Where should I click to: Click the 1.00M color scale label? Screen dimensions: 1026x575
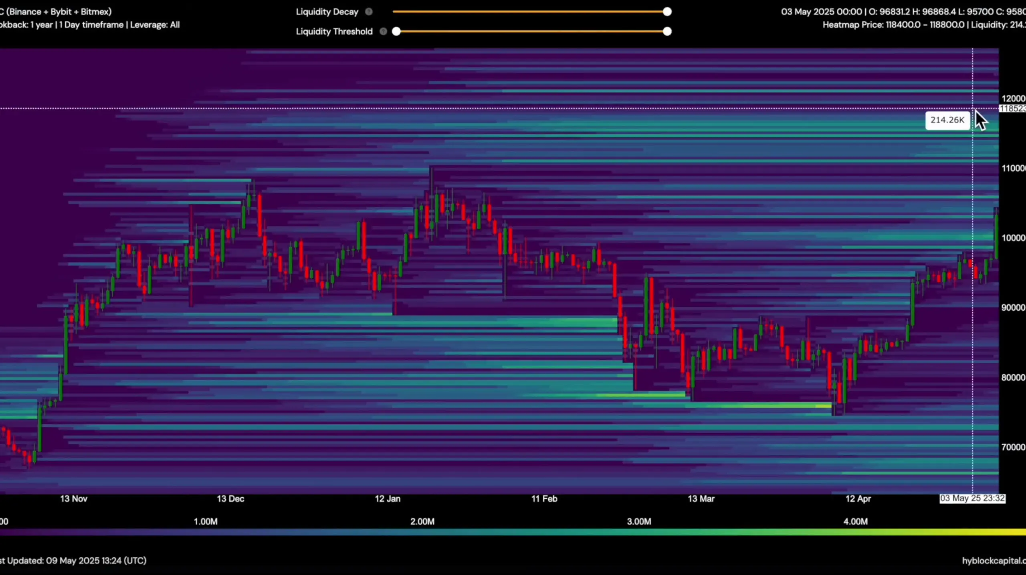206,521
